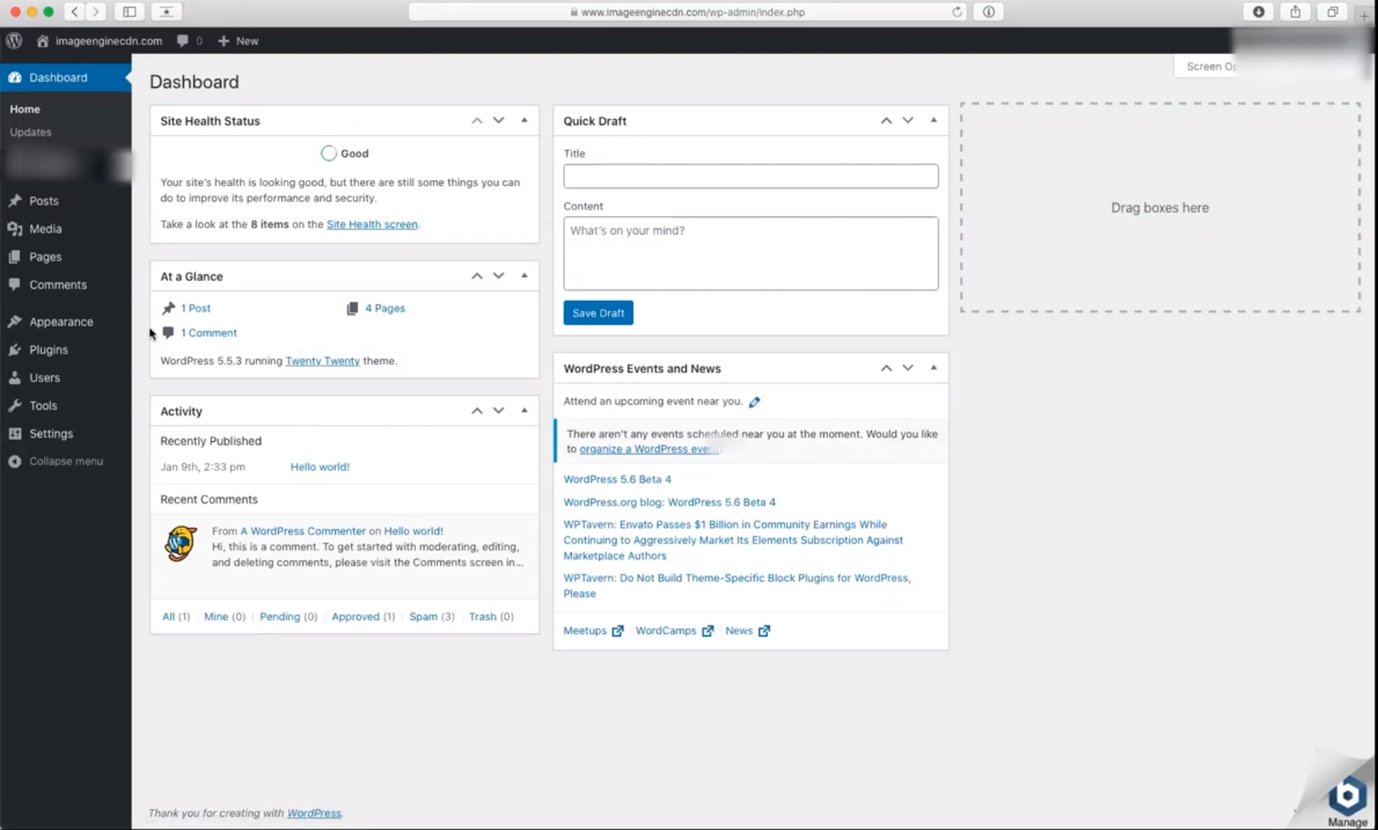This screenshot has width=1378, height=830.
Task: Open the Meetups external link
Action: point(593,631)
